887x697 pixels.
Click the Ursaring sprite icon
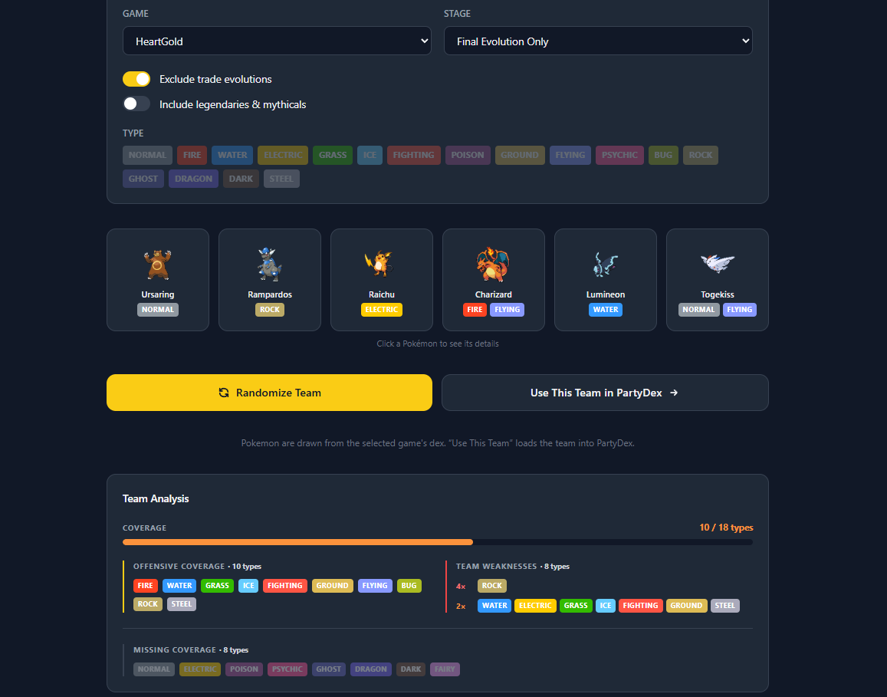(157, 265)
